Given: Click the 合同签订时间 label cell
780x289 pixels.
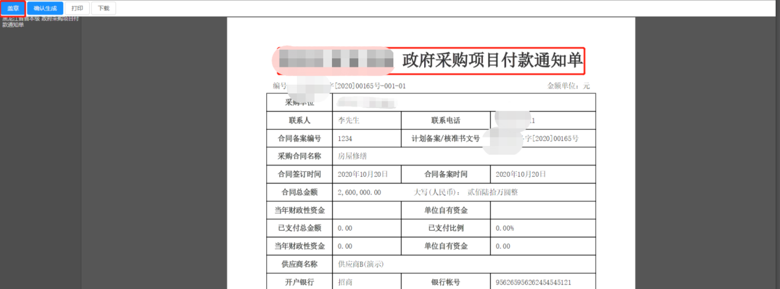Looking at the screenshot, I should (299, 174).
